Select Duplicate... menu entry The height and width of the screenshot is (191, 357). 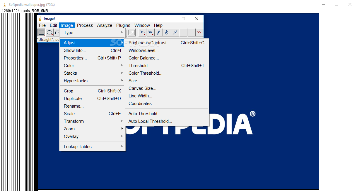[x=93, y=99]
